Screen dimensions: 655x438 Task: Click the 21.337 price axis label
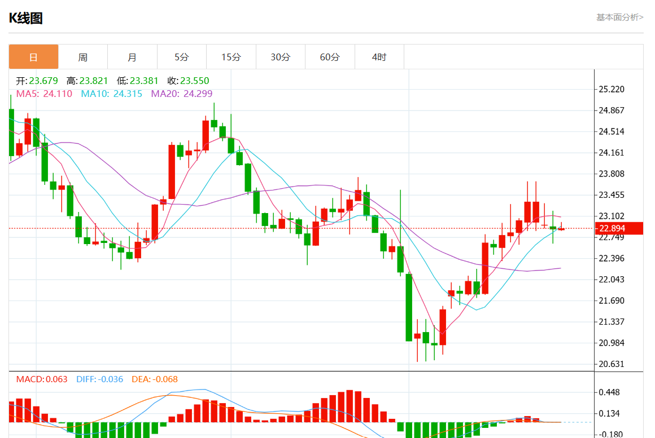612,322
